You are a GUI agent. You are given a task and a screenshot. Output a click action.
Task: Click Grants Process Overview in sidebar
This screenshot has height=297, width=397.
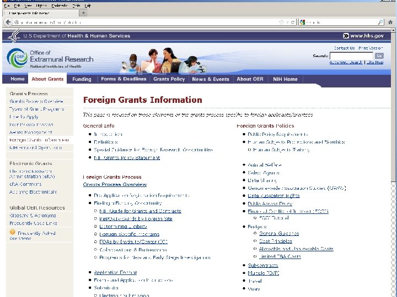coord(36,101)
